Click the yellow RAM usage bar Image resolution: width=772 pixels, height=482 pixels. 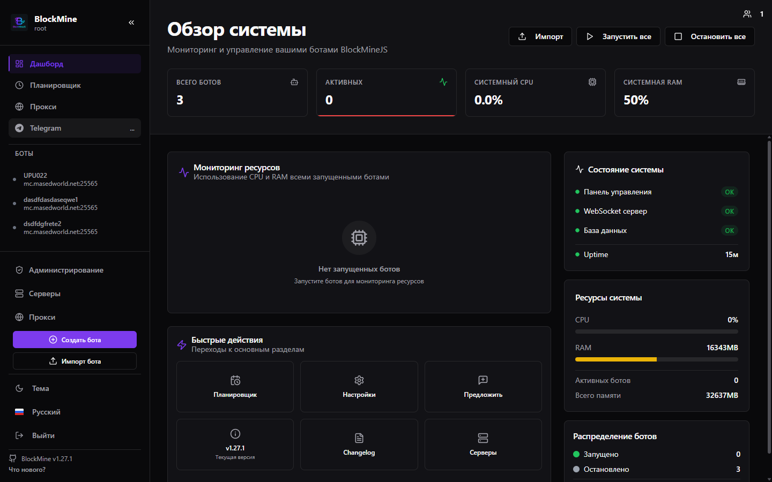pyautogui.click(x=616, y=359)
